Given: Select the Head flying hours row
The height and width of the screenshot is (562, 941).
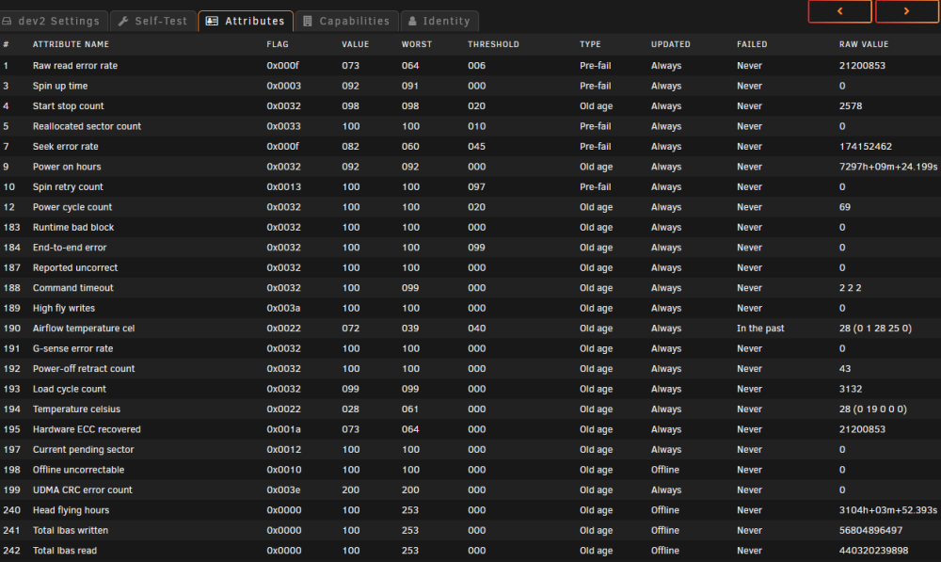Looking at the screenshot, I should (470, 510).
